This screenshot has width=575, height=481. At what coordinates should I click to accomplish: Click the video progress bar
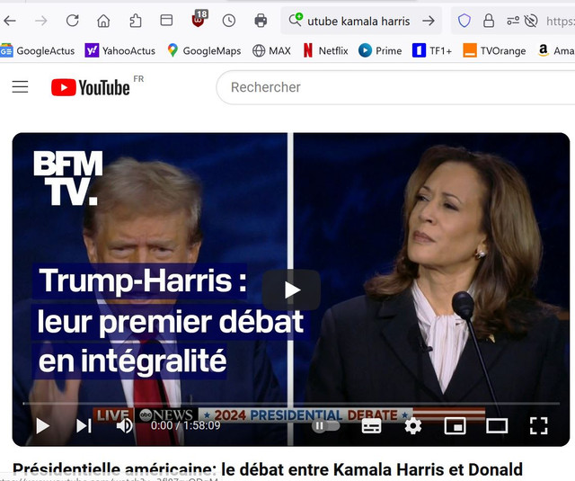point(291,404)
